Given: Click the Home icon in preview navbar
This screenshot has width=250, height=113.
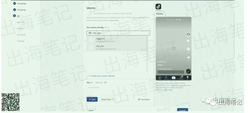Looking at the screenshot, I should coord(159,78).
